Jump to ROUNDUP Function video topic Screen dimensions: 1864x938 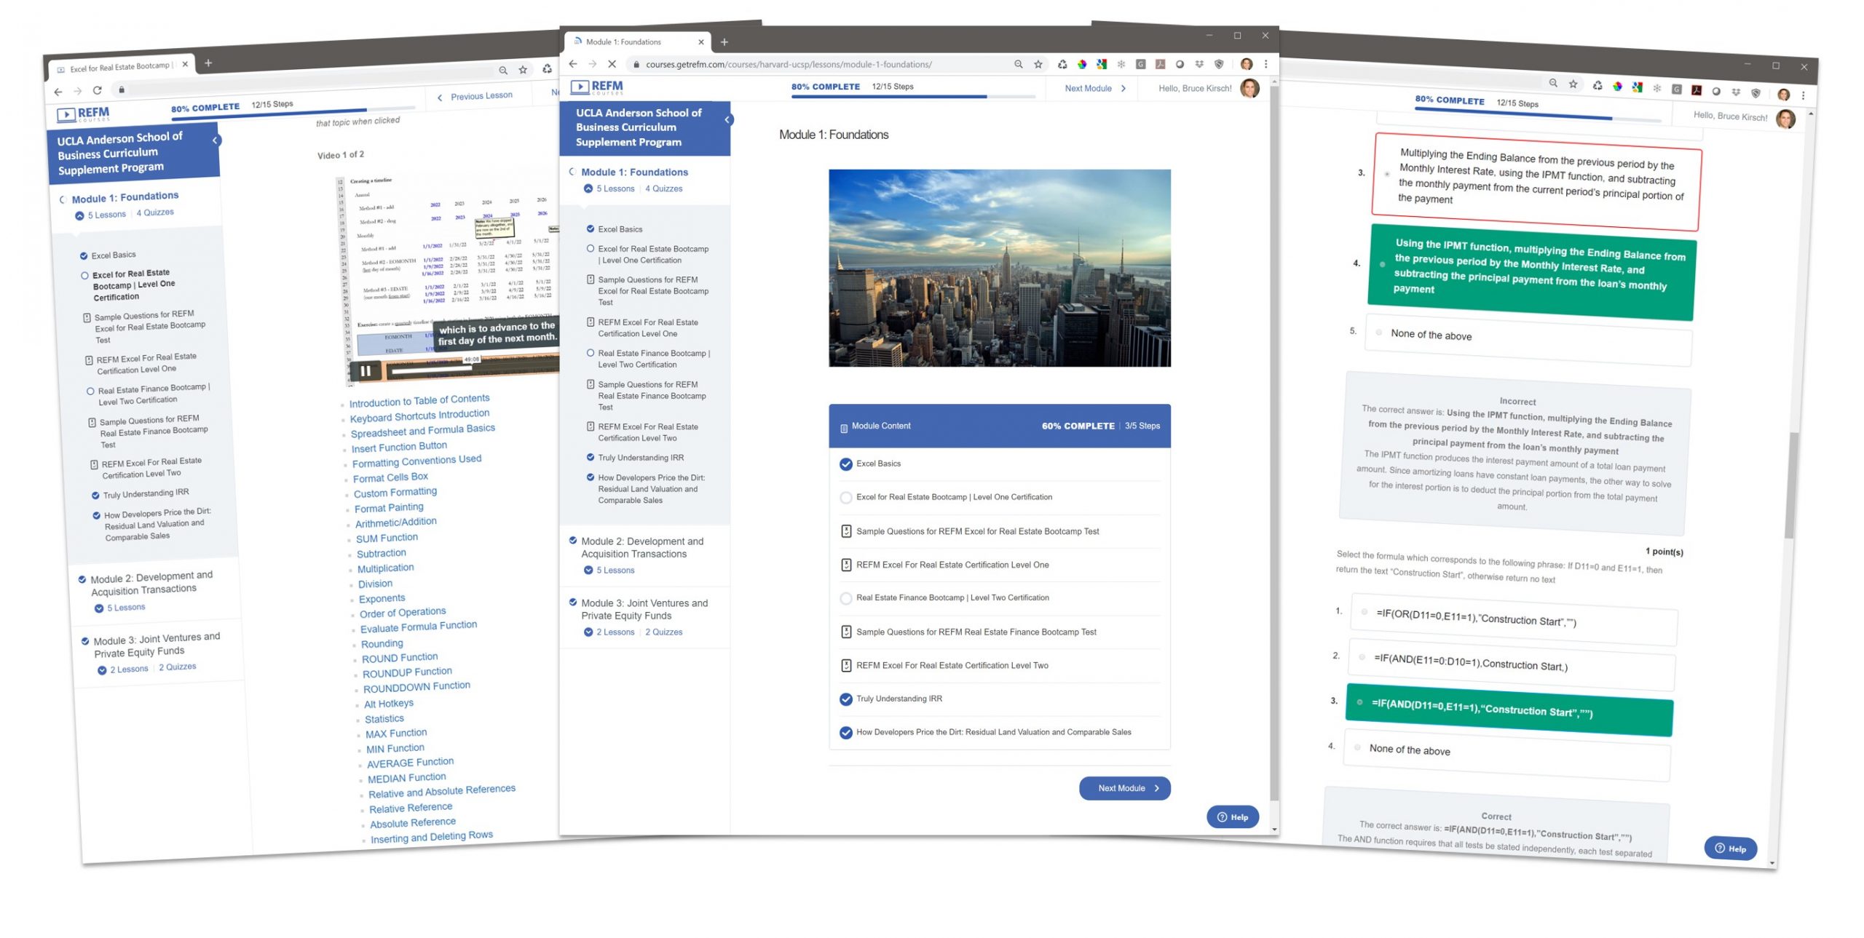click(407, 672)
